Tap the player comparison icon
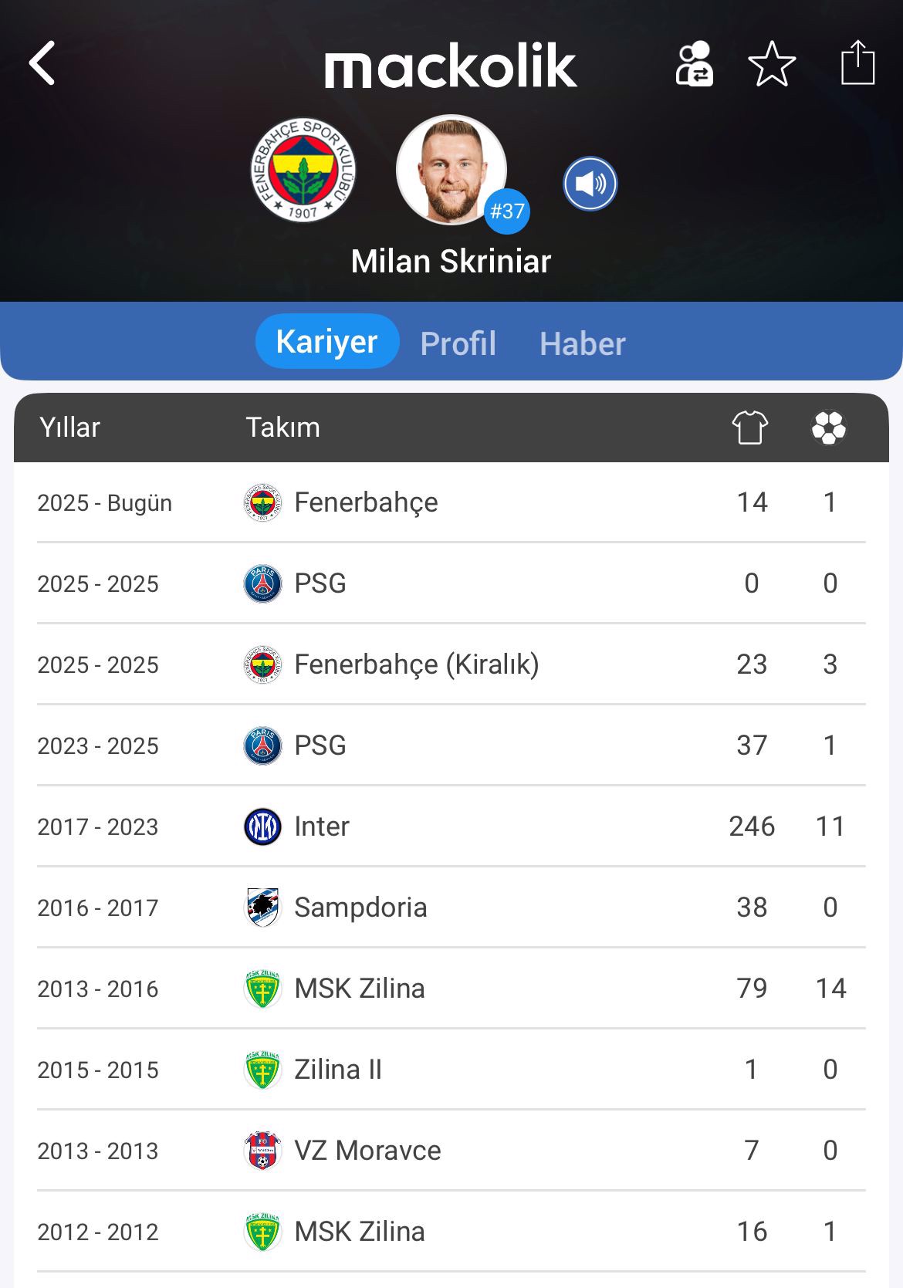The image size is (903, 1288). pyautogui.click(x=694, y=64)
